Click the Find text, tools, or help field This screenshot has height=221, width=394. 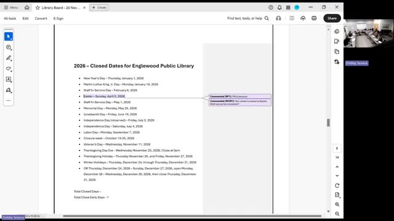click(x=244, y=18)
